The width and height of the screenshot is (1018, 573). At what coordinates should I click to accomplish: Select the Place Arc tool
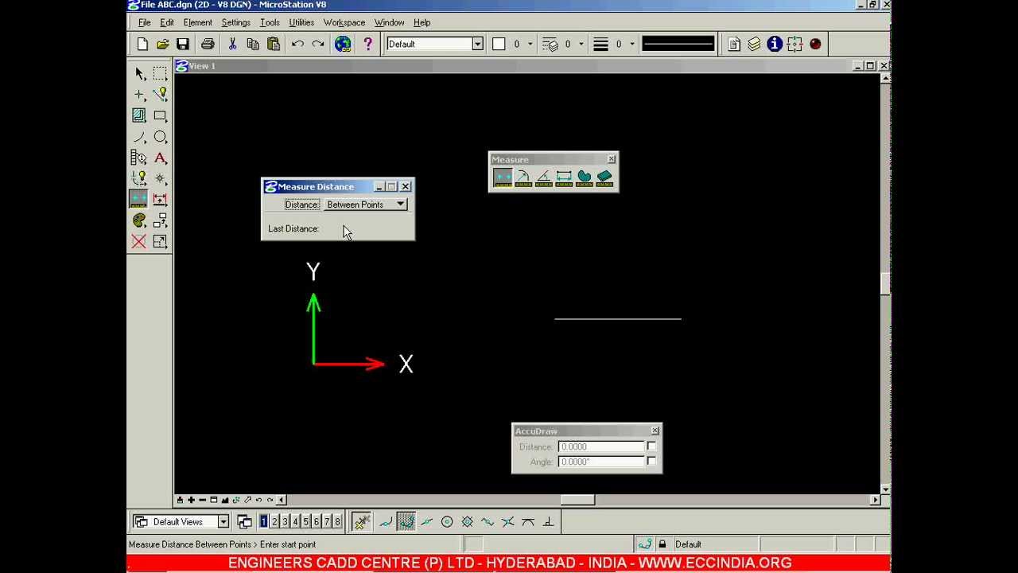coord(139,137)
